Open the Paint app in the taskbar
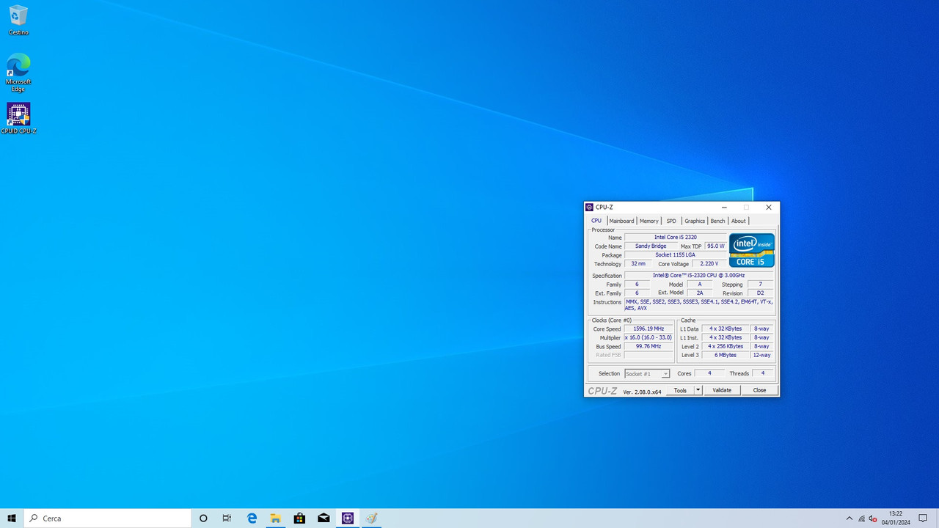 pyautogui.click(x=372, y=518)
